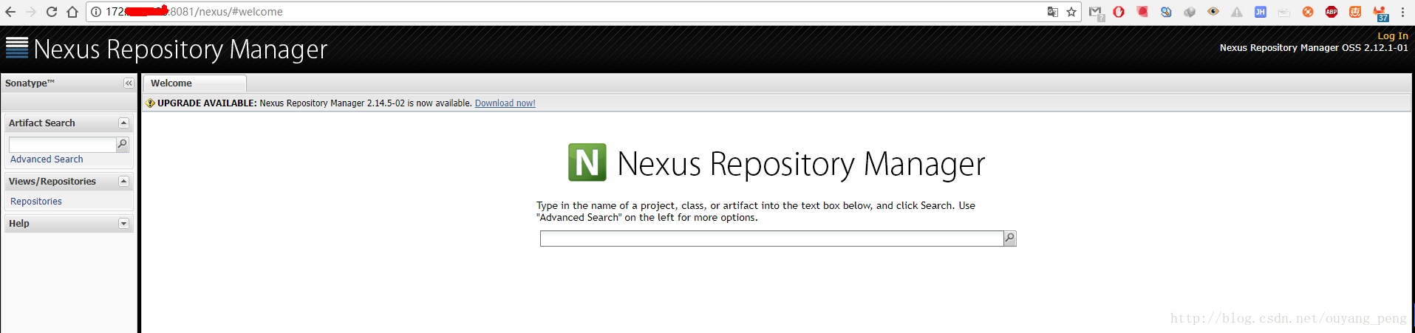This screenshot has width=1415, height=333.
Task: Click the Help header label
Action: point(19,224)
